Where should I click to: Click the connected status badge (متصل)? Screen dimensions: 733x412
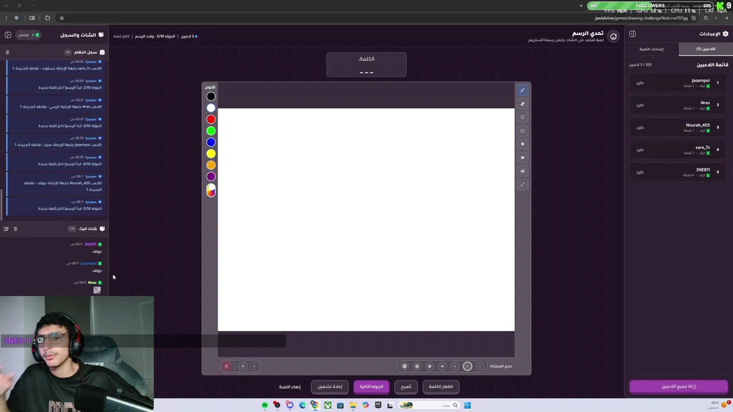pyautogui.click(x=28, y=35)
